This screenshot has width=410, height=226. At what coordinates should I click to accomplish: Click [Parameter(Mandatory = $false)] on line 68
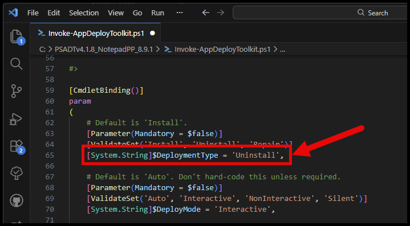click(x=155, y=188)
